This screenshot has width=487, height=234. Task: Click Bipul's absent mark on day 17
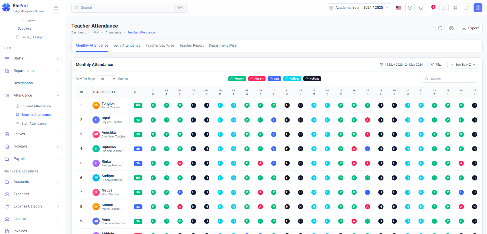point(368,120)
